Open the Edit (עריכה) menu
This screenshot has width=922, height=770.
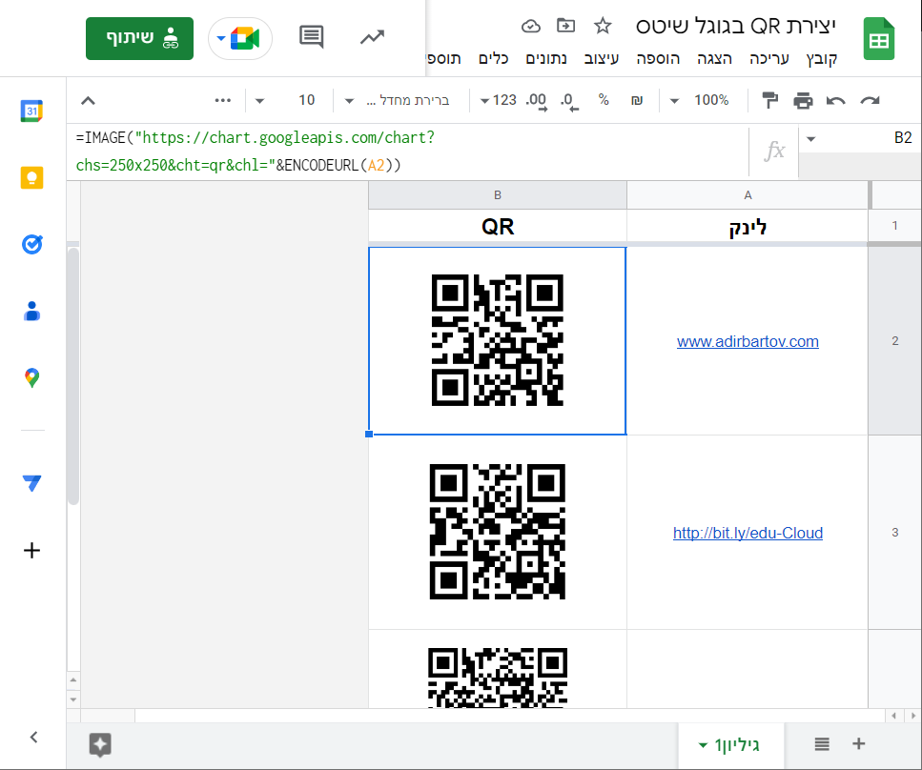tap(768, 58)
